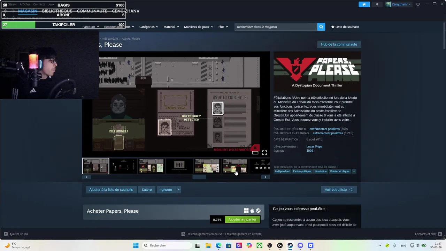This screenshot has height=251, width=446.
Task: Open Roblox from the taskbar
Action: click(310, 245)
